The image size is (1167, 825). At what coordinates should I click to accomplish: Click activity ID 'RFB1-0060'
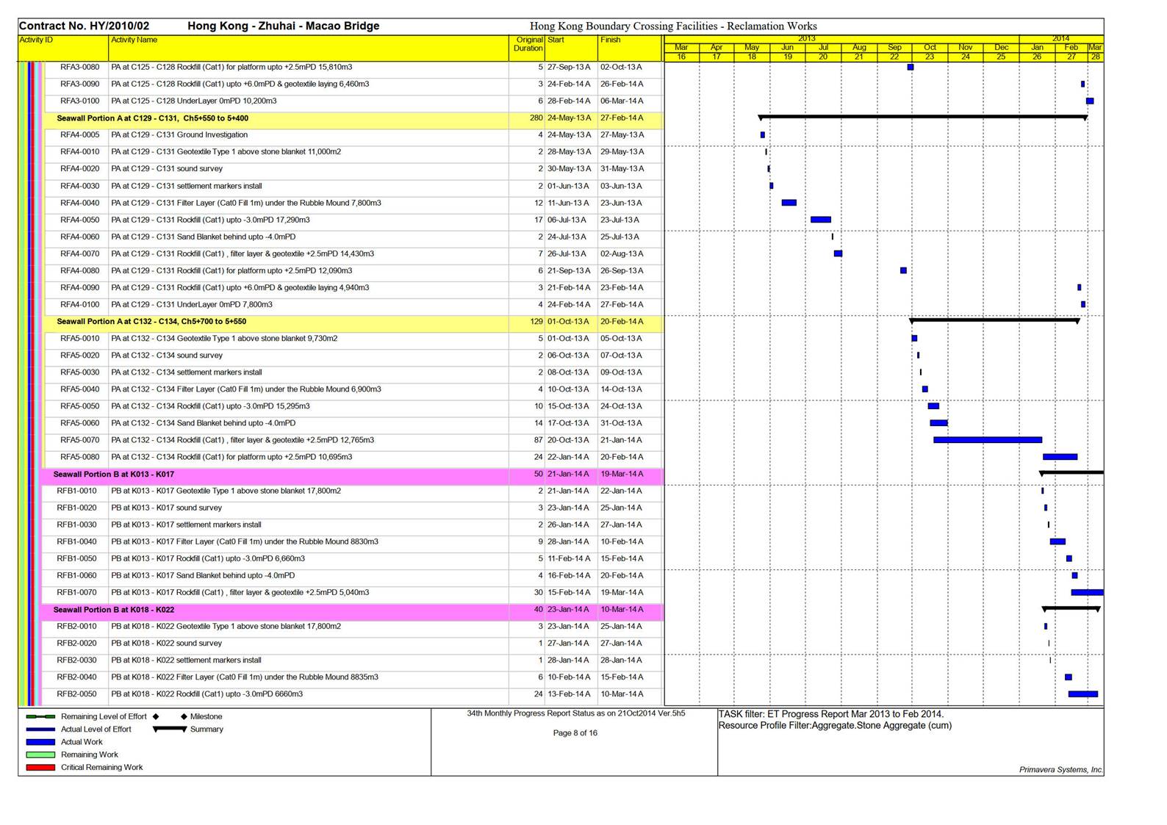click(76, 575)
